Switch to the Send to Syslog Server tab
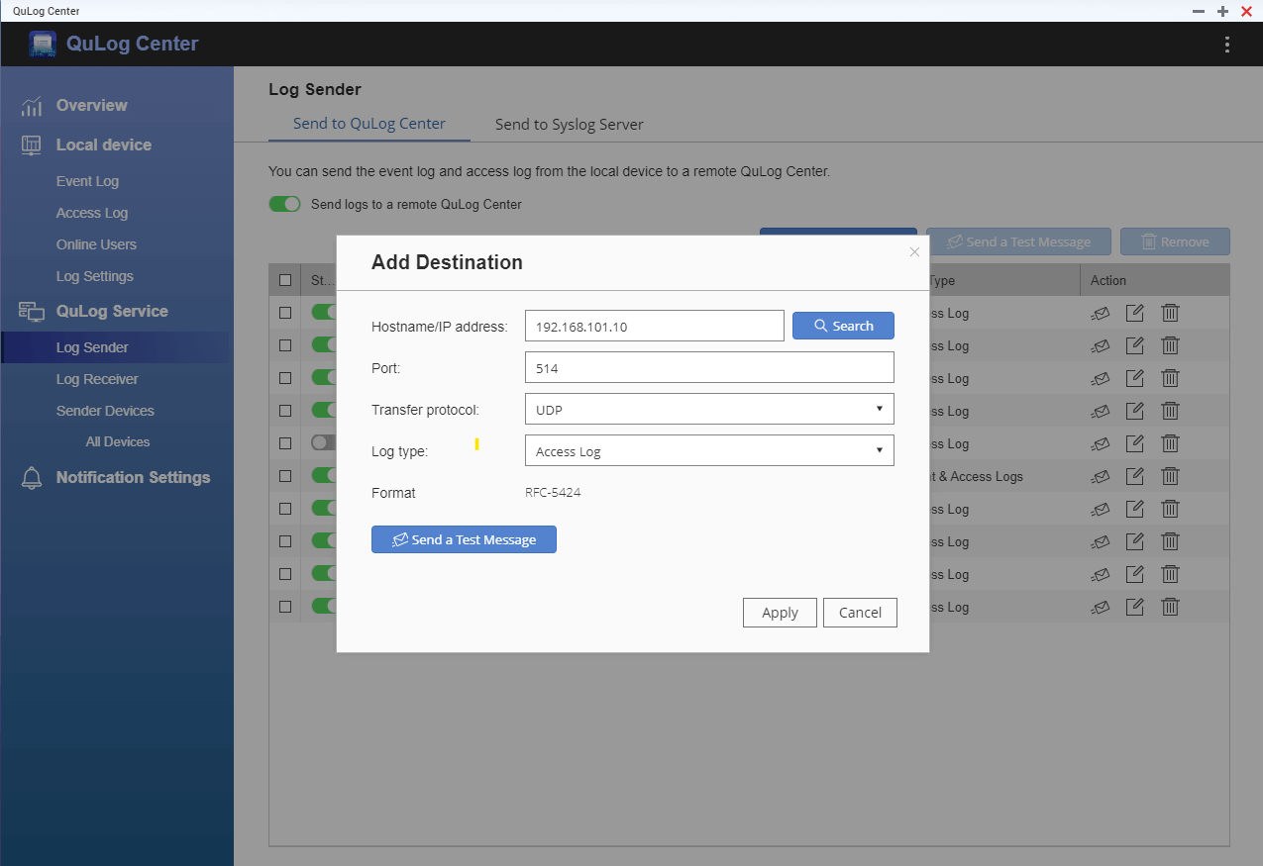 (569, 125)
